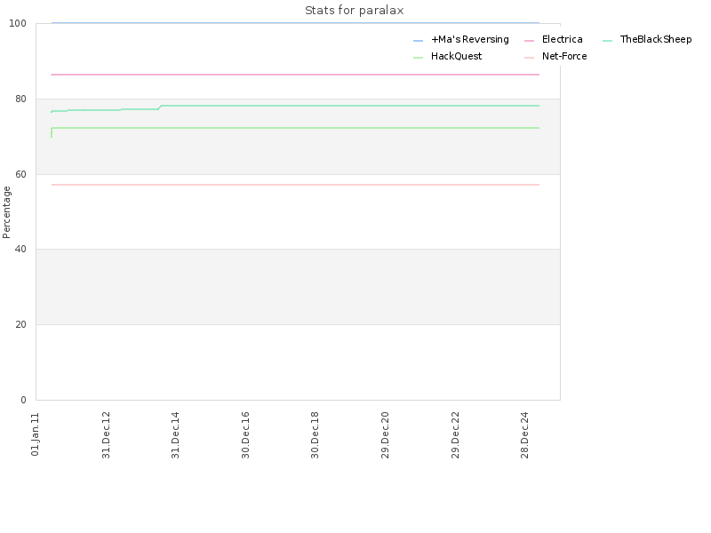Toggle the TheBlackSheep legend entry
The height and width of the screenshot is (533, 711).
[x=647, y=39]
